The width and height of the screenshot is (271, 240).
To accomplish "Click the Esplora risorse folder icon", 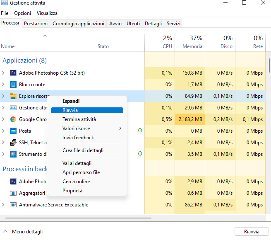I will (13, 96).
